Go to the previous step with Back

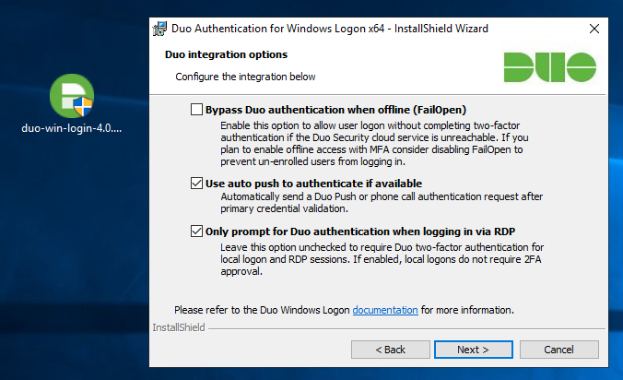(390, 350)
